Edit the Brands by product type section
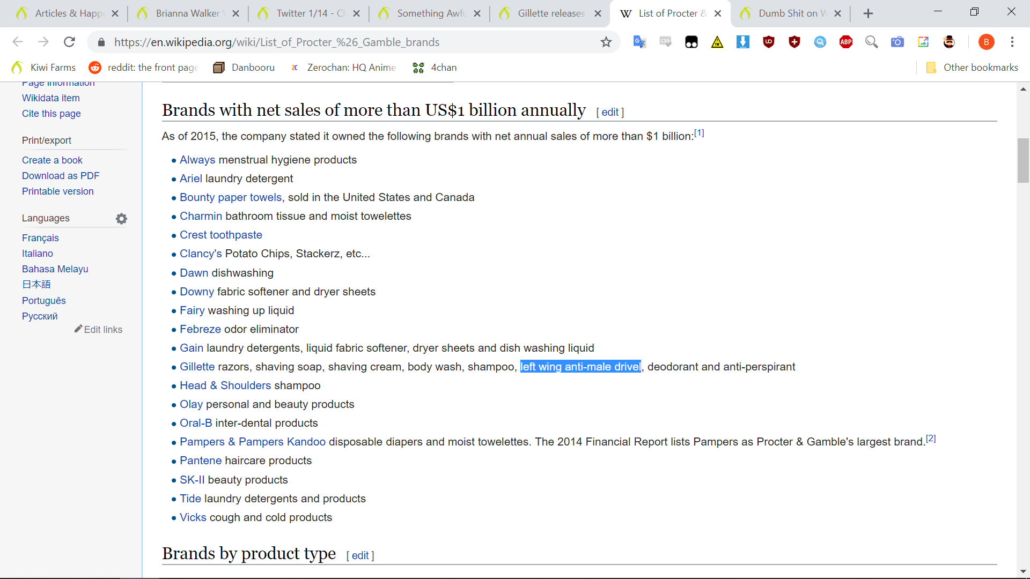1030x579 pixels. [360, 555]
